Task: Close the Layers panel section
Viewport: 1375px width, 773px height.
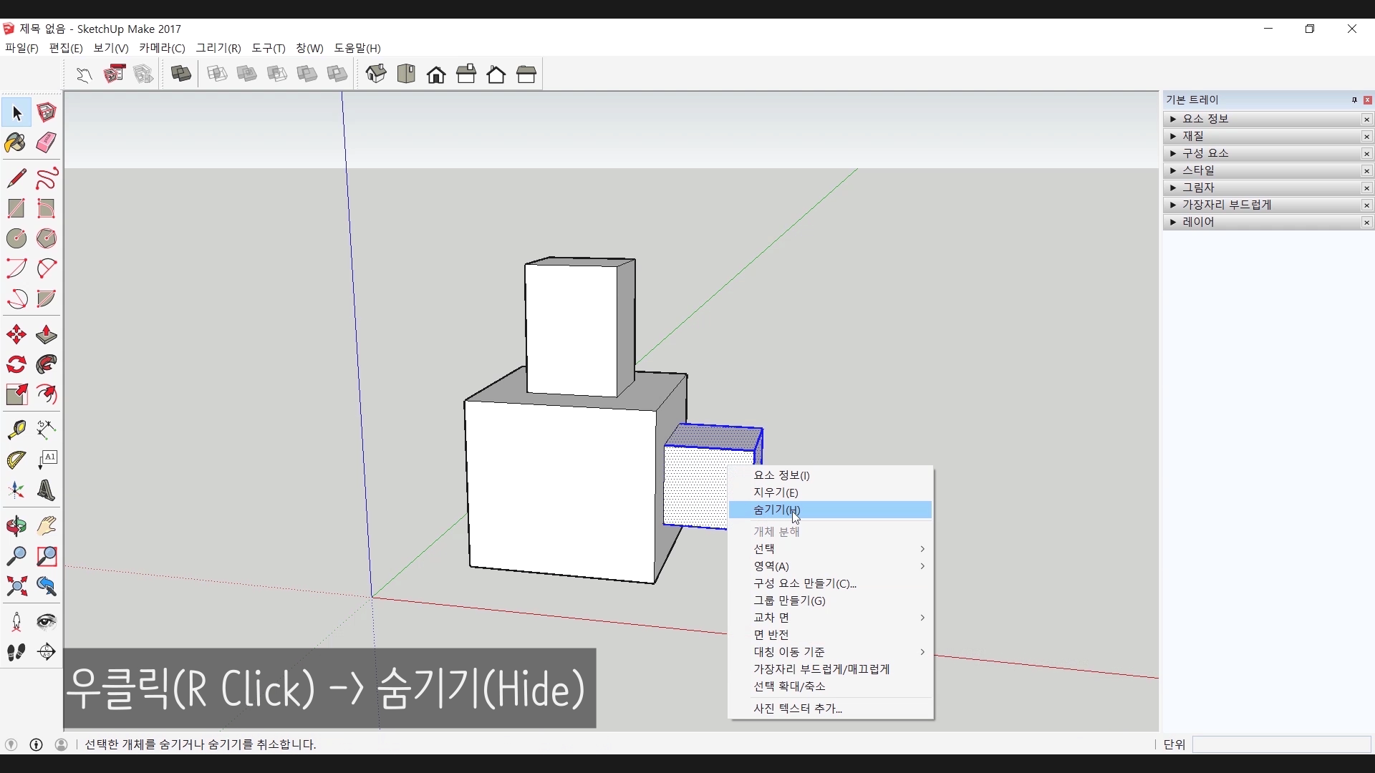Action: pos(1366,223)
